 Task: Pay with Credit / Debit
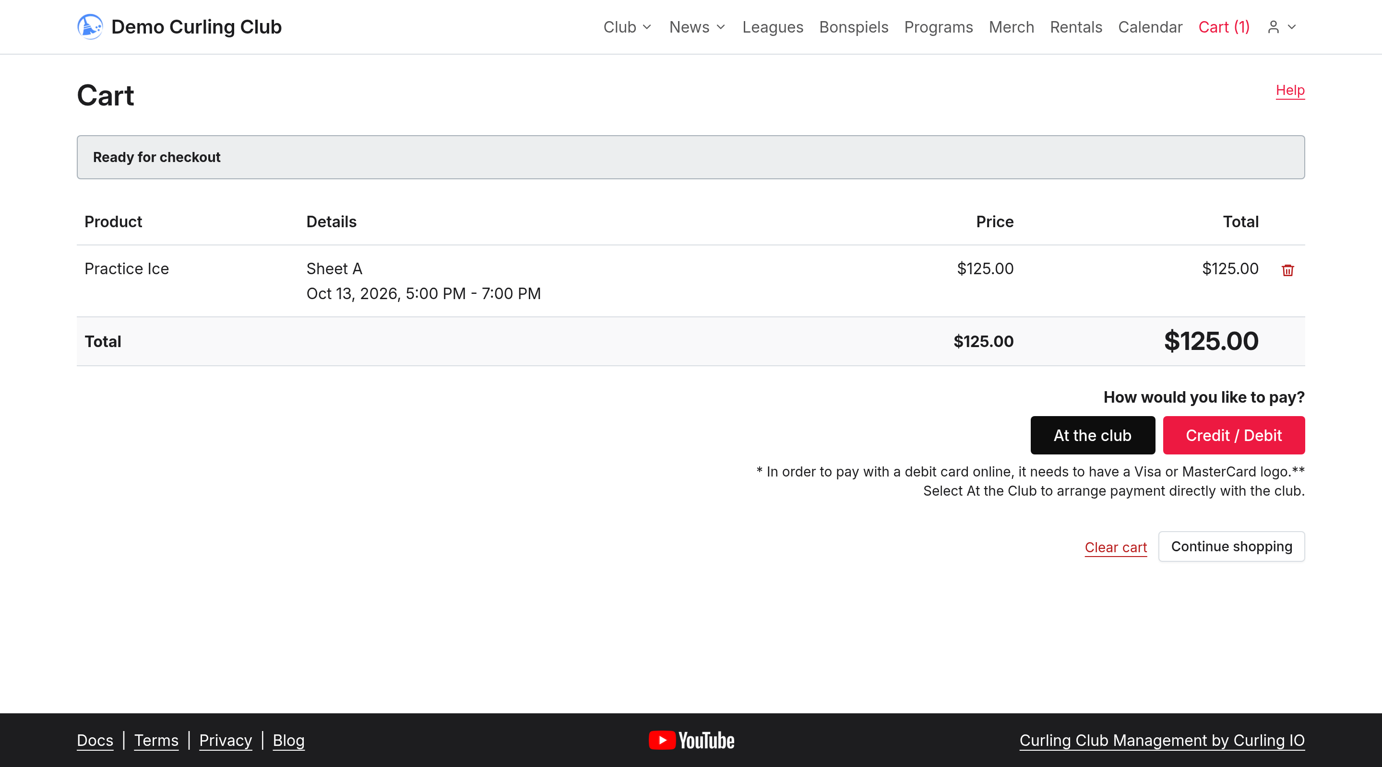[1233, 435]
